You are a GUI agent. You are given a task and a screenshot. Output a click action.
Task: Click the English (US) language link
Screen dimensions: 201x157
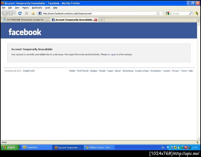click(29, 71)
